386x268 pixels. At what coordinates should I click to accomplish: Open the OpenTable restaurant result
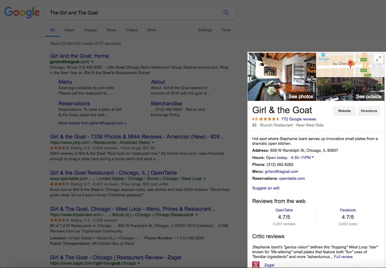(114, 173)
